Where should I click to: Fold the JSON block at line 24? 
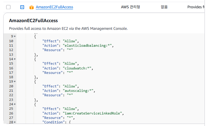(15, 104)
